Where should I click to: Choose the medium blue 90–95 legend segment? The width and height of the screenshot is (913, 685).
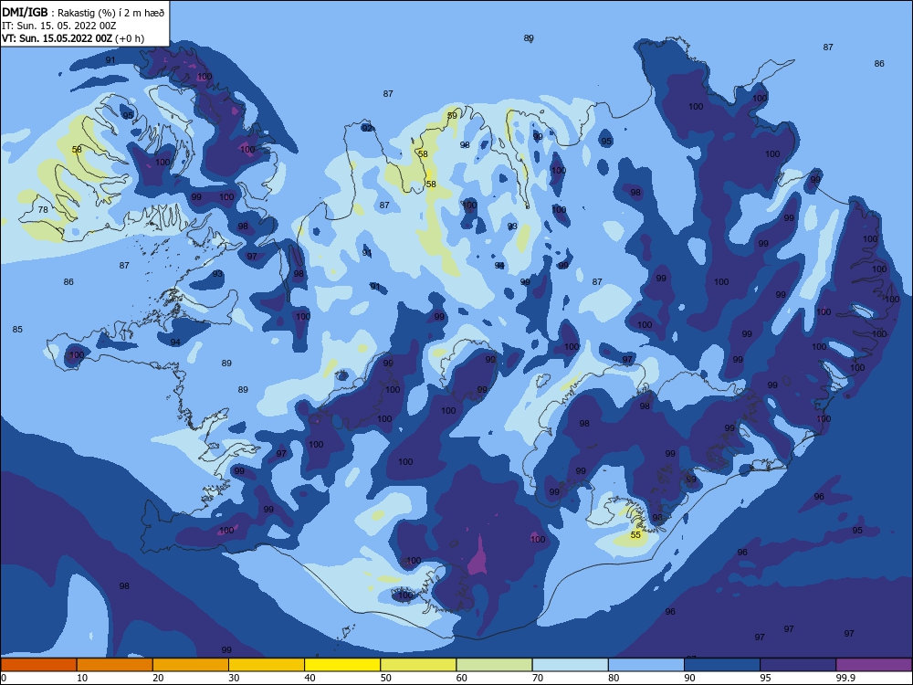click(722, 665)
